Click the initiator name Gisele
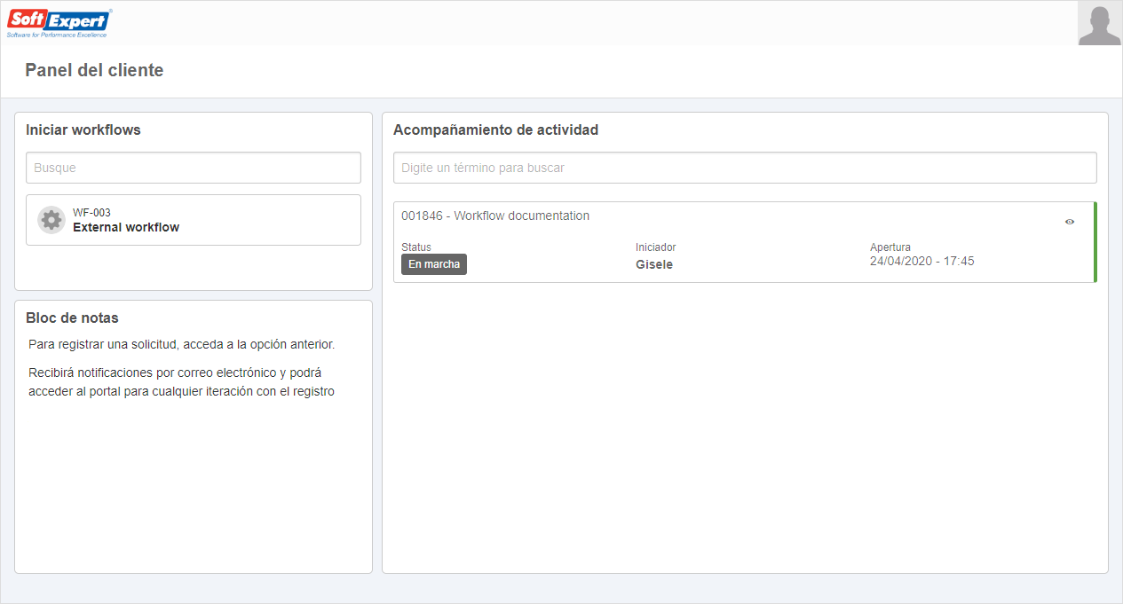This screenshot has width=1123, height=604. pyautogui.click(x=654, y=264)
